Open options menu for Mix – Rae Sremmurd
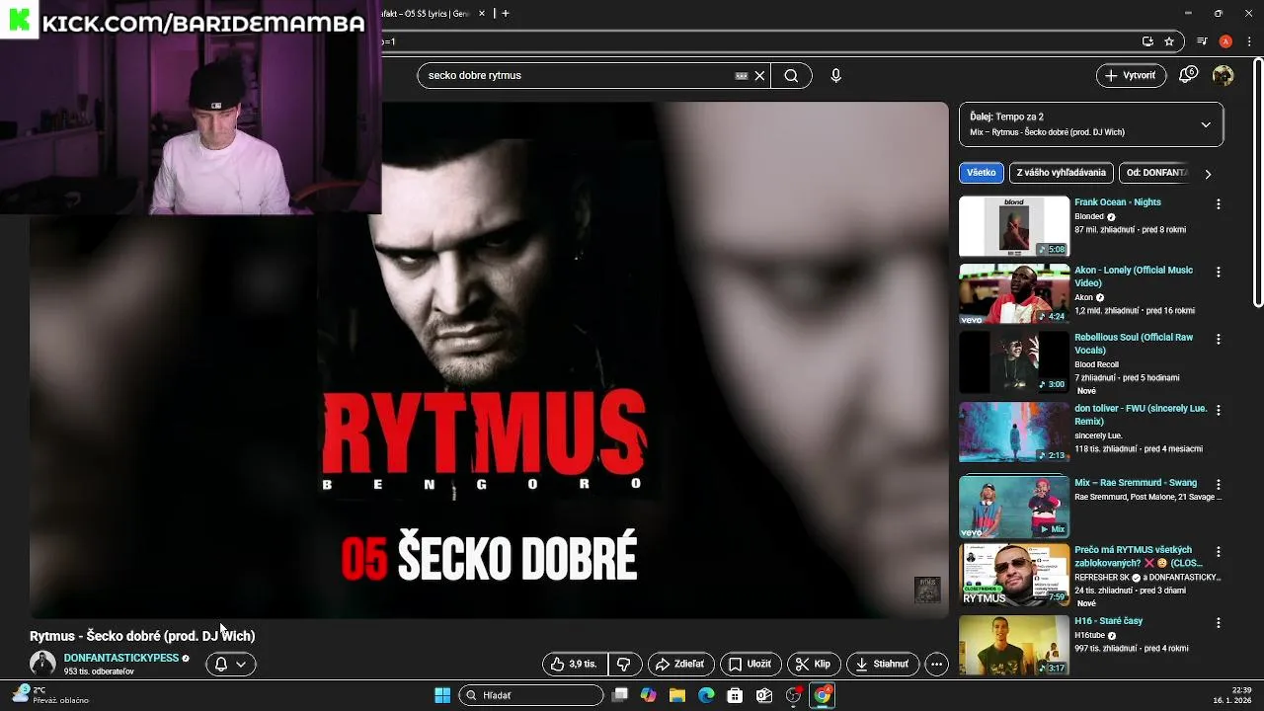The image size is (1264, 711). click(1218, 485)
